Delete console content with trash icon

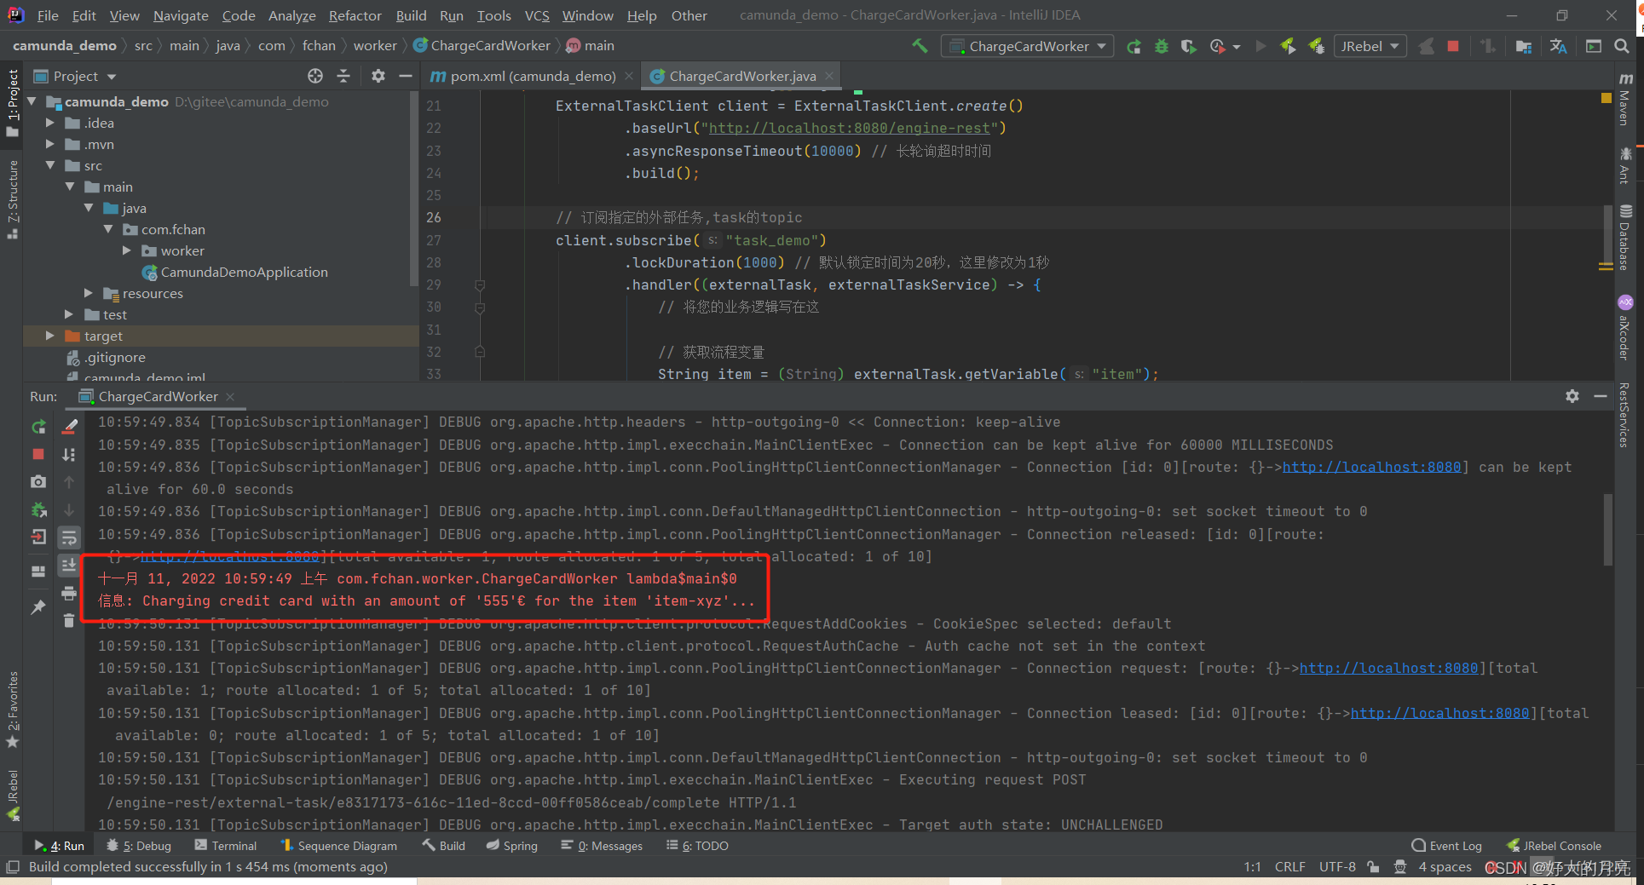70,620
